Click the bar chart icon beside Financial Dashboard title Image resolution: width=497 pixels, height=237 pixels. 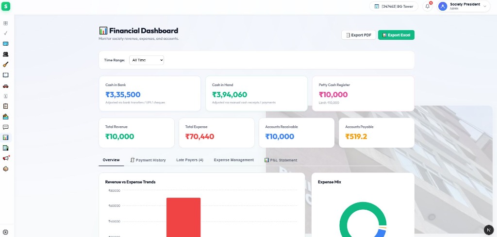pyautogui.click(x=103, y=31)
